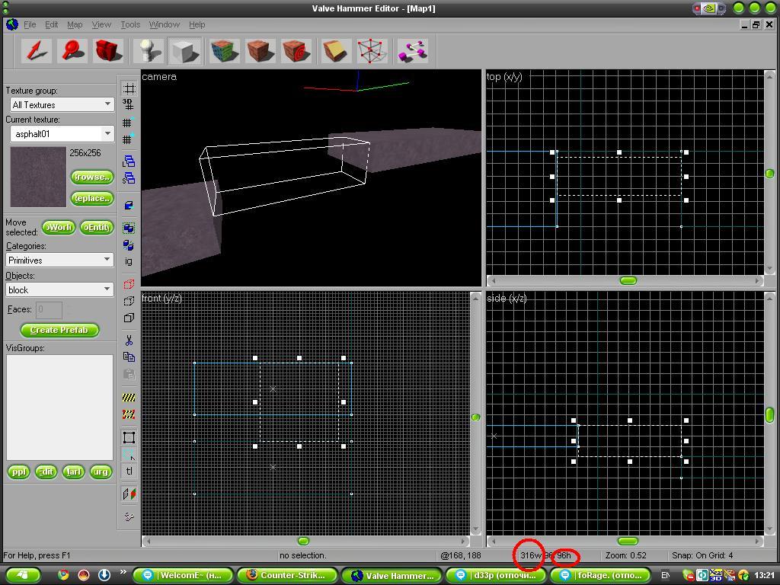The width and height of the screenshot is (780, 585).
Task: Toggle cordon state striped icon
Action: pyautogui.click(x=129, y=397)
